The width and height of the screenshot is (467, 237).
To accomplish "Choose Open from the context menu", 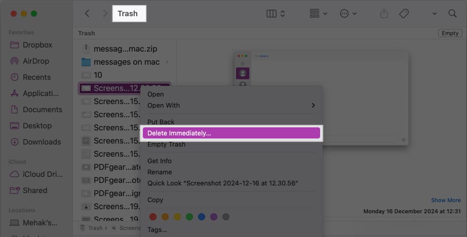I will point(155,94).
